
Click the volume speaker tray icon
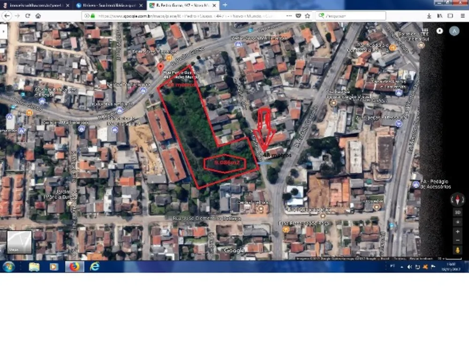click(409, 267)
